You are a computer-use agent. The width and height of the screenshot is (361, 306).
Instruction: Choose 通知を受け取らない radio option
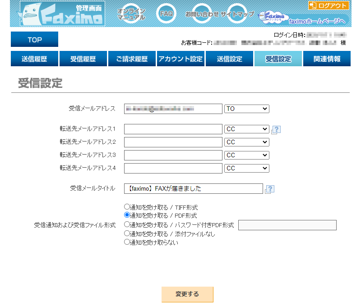[x=127, y=242]
